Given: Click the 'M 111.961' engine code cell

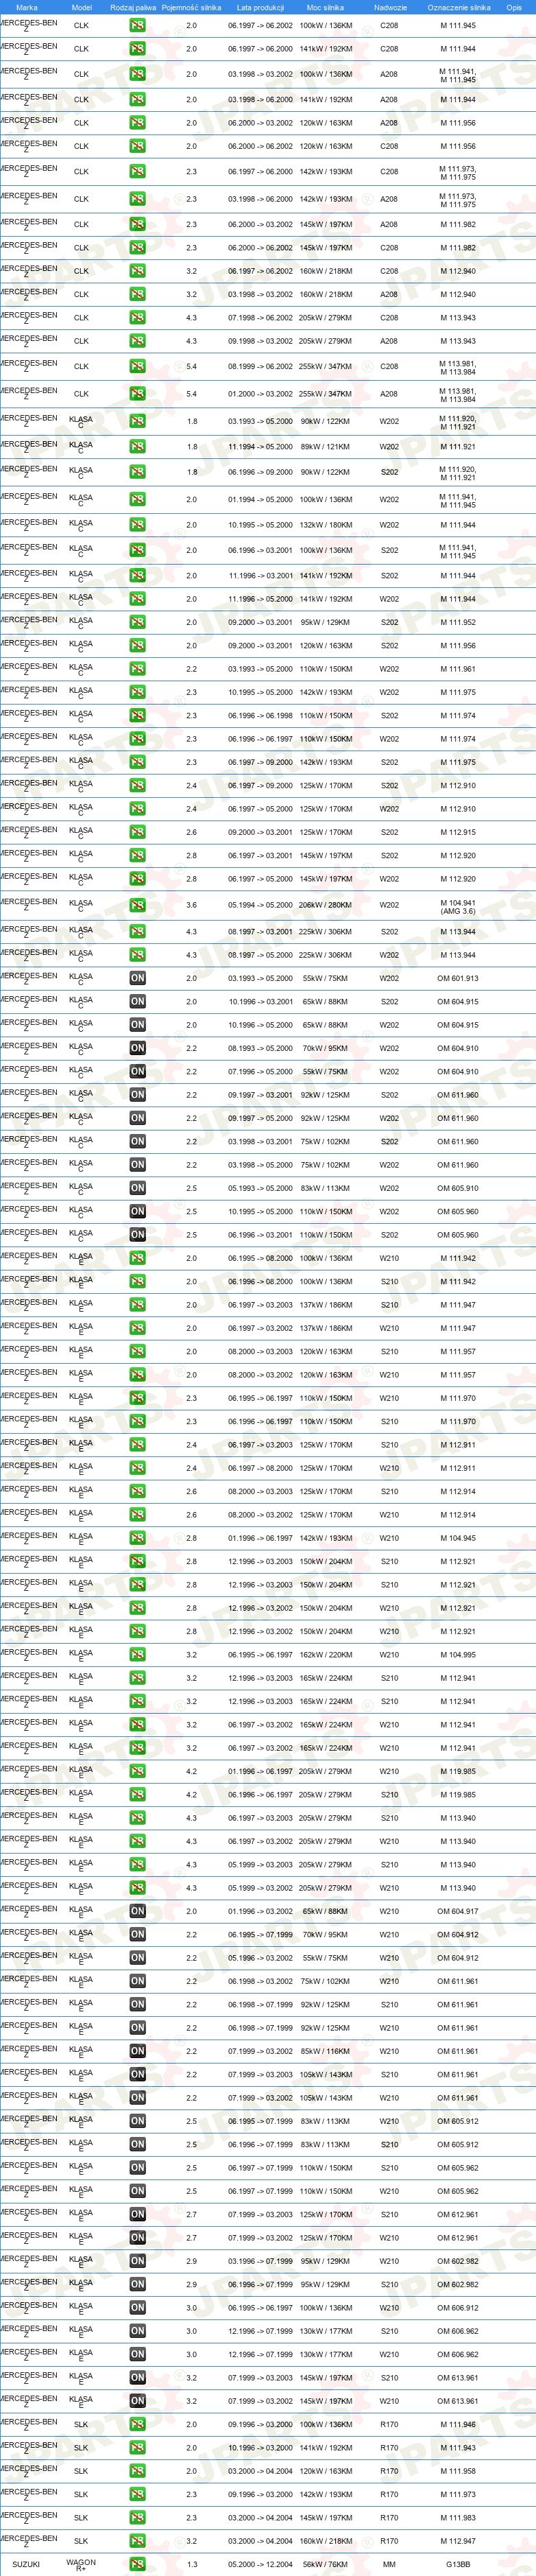Looking at the screenshot, I should pos(458,669).
